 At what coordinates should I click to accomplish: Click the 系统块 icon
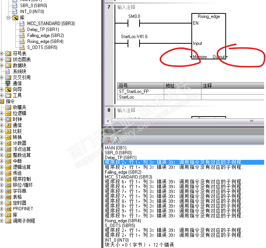coord(7,71)
